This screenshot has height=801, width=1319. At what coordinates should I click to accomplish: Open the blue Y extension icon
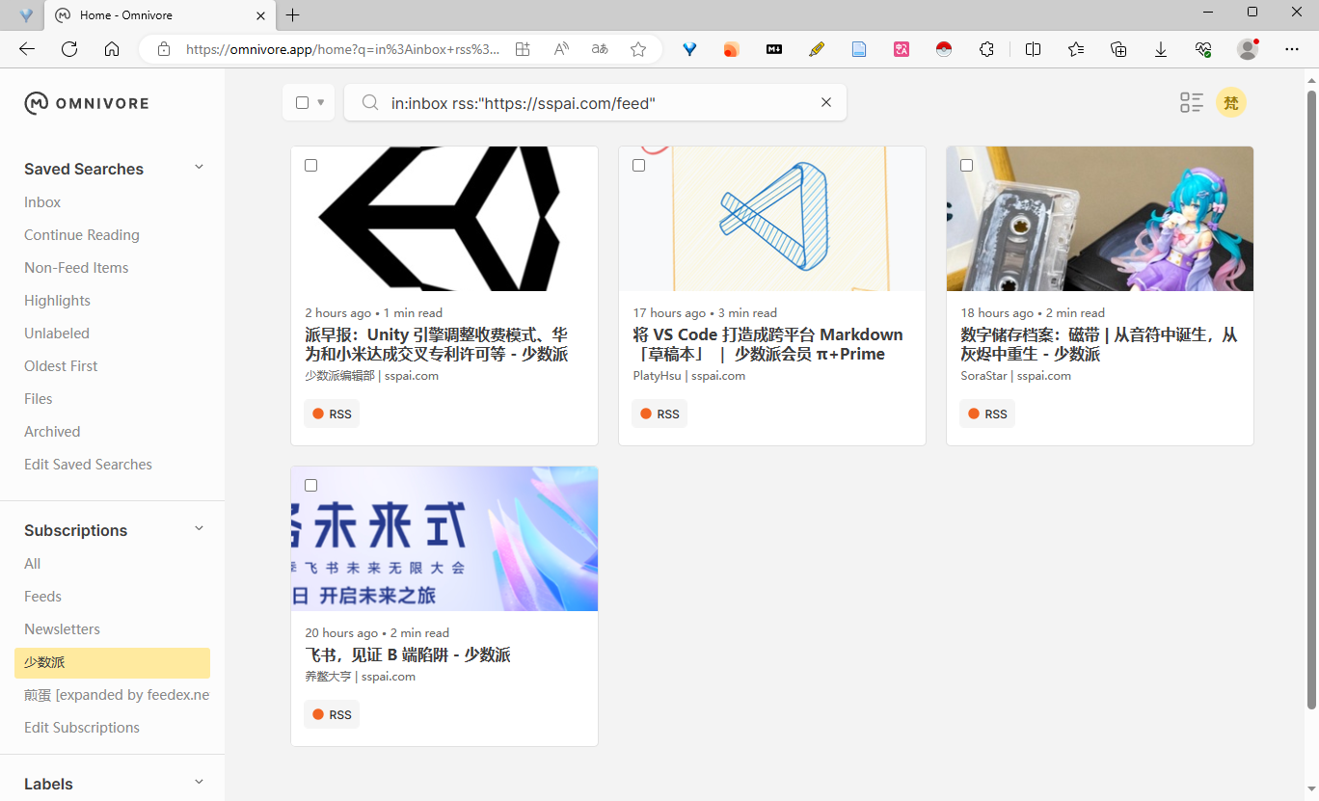(689, 49)
